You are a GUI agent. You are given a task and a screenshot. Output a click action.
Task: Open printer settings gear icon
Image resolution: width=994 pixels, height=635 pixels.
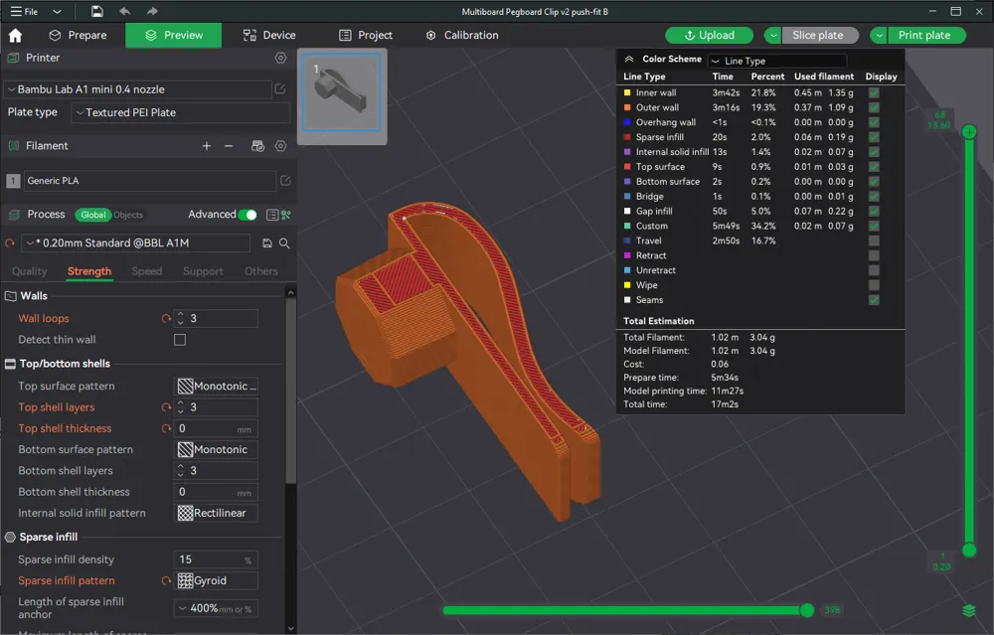pyautogui.click(x=280, y=59)
